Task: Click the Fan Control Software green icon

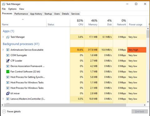Action: click(8, 72)
